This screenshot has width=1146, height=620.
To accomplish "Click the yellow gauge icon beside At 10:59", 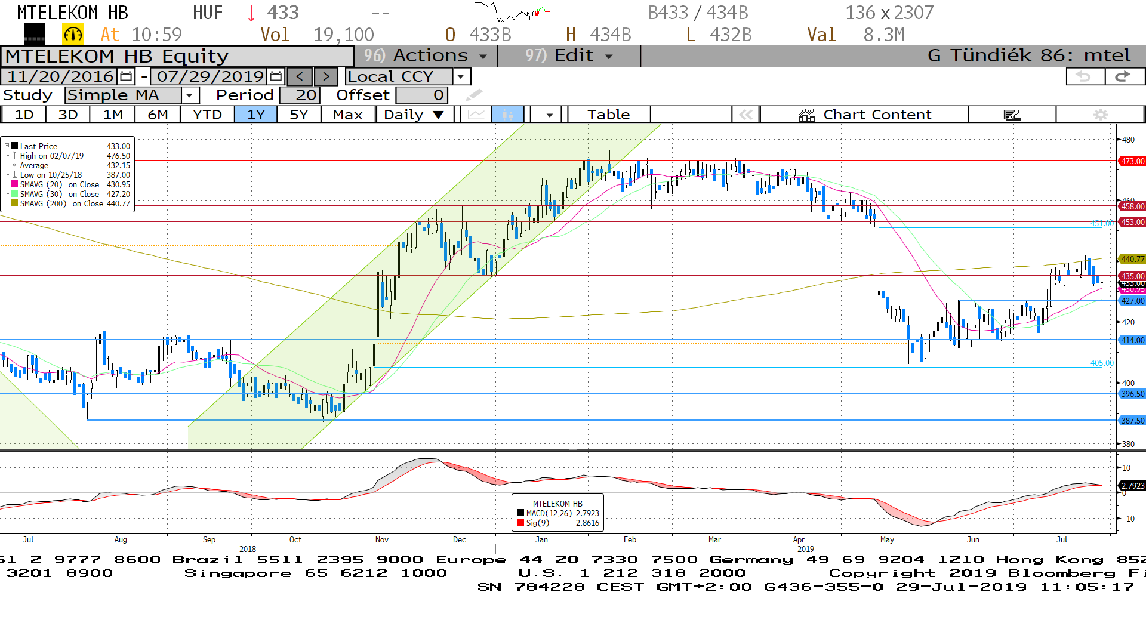I will point(73,35).
